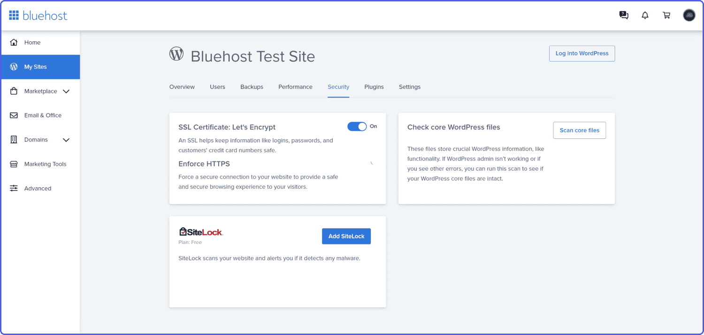Click the Marketing Tools storefront icon
Screen dimensions: 704x335
click(14, 164)
